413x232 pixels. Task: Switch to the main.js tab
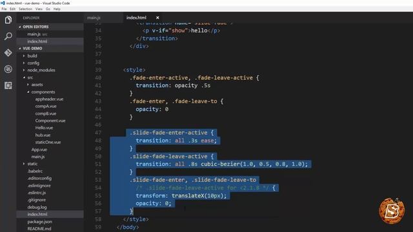point(94,17)
